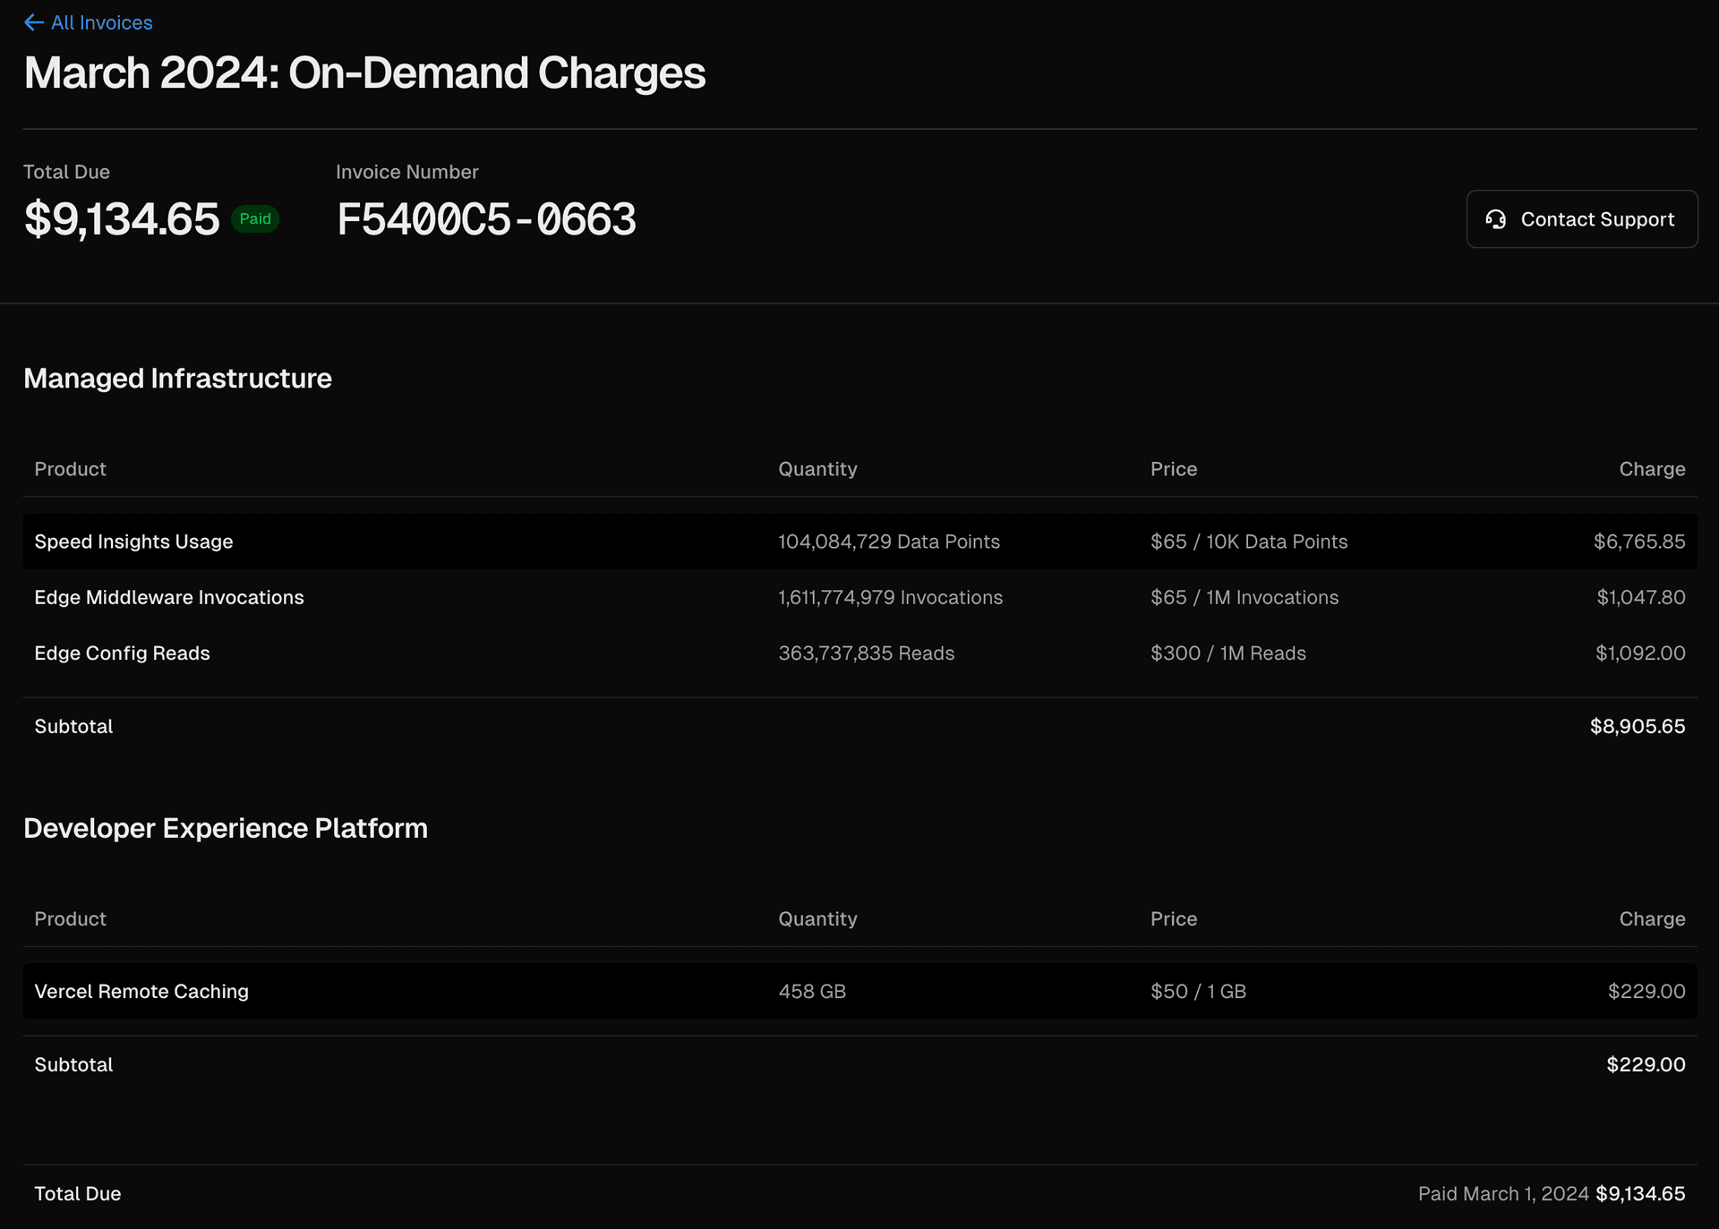Click the green Paid status badge
The image size is (1719, 1229).
click(x=255, y=219)
